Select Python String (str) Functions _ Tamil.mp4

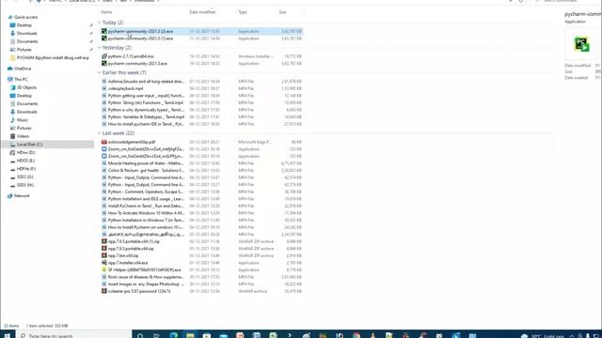coord(146,102)
